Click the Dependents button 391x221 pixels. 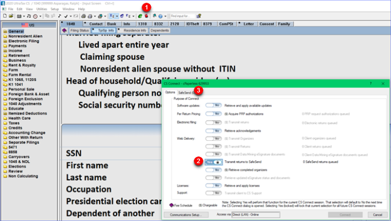[160, 30]
